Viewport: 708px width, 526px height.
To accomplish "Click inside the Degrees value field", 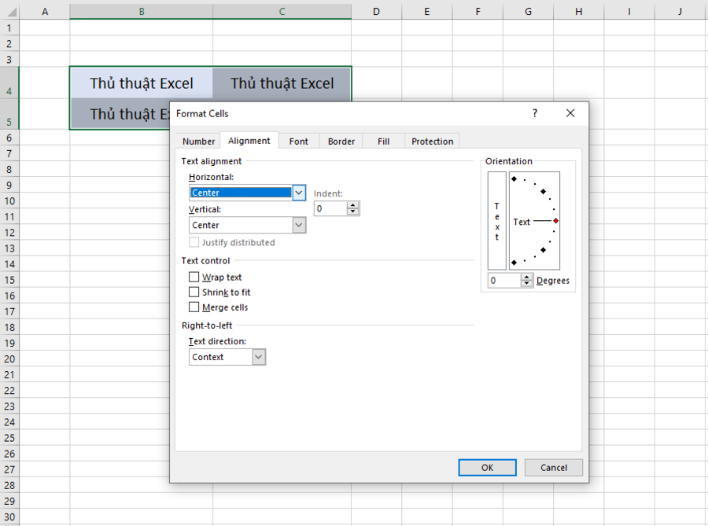I will pyautogui.click(x=504, y=281).
